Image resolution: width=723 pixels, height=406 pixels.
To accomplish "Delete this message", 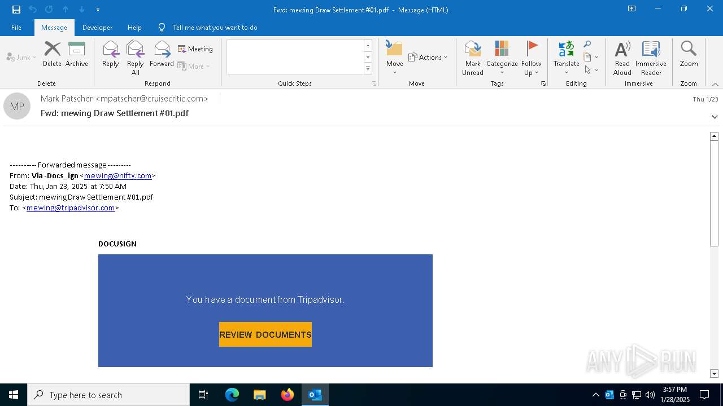I will pyautogui.click(x=52, y=54).
